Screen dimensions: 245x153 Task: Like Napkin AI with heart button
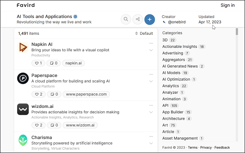pyautogui.click(x=39, y=63)
